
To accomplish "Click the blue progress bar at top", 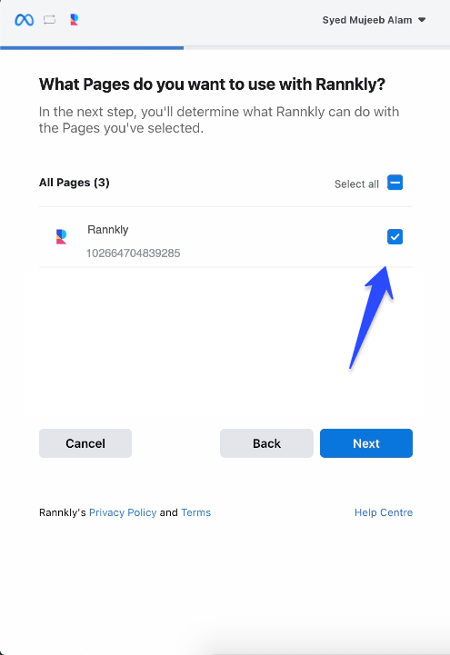I will point(92,47).
